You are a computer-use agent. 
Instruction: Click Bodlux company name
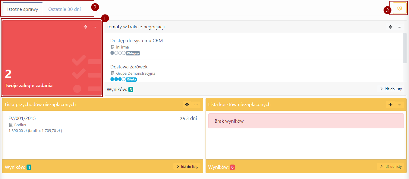(20, 125)
